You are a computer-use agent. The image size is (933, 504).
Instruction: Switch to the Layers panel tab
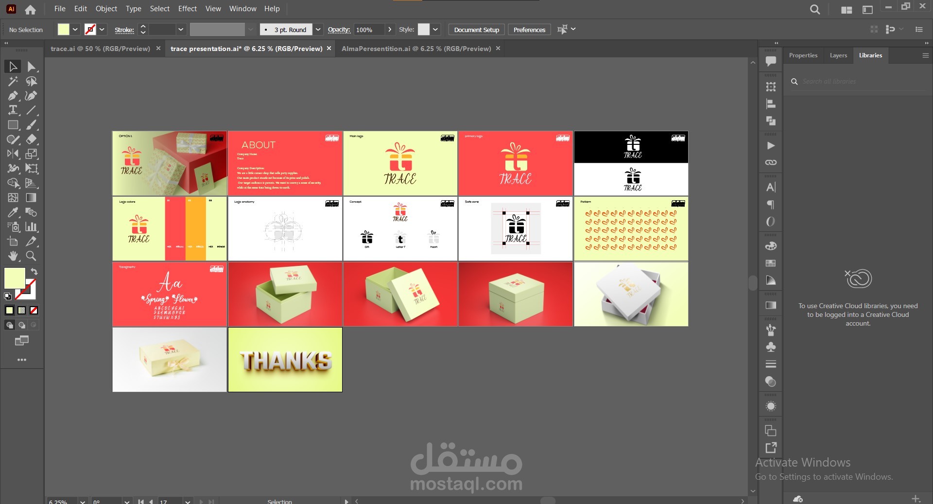pos(838,55)
